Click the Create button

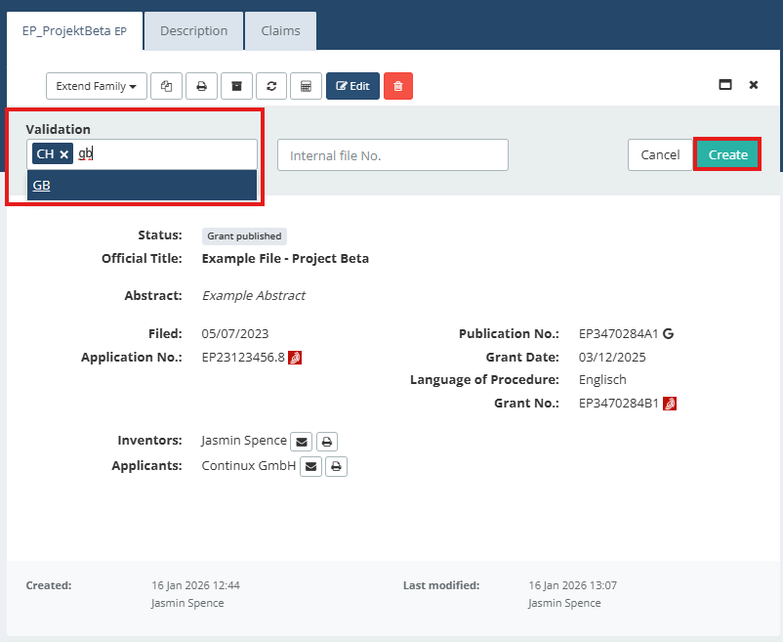pyautogui.click(x=727, y=154)
